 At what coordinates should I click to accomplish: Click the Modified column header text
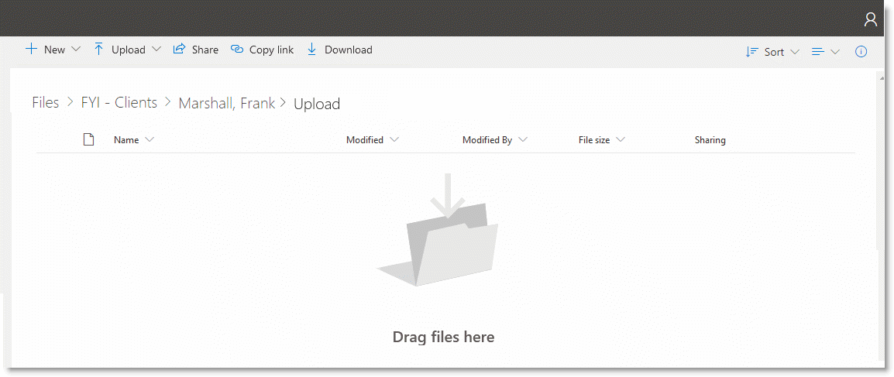[365, 139]
